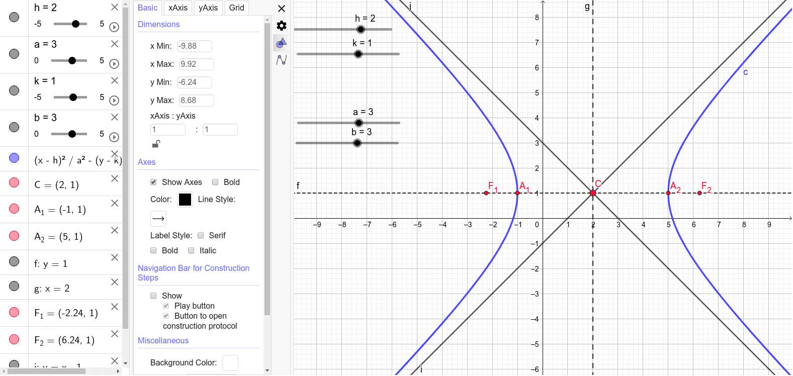Open the yAxis tab
The height and width of the screenshot is (376, 793).
208,8
